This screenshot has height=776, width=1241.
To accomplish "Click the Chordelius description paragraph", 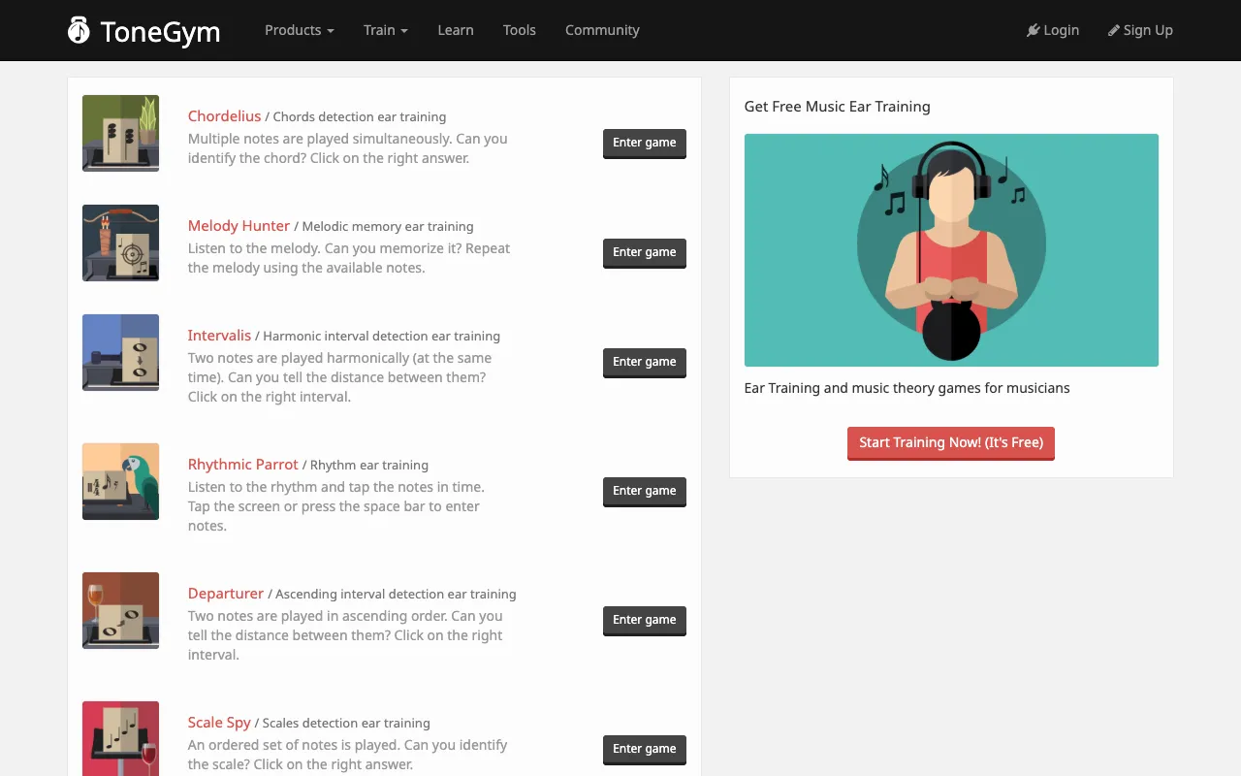I will pos(348,148).
